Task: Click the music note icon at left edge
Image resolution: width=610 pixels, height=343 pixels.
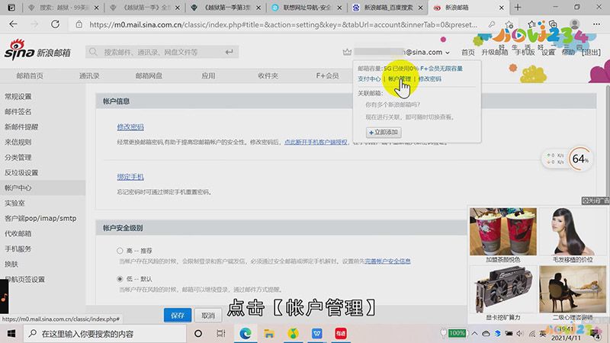Action: click(x=5, y=299)
